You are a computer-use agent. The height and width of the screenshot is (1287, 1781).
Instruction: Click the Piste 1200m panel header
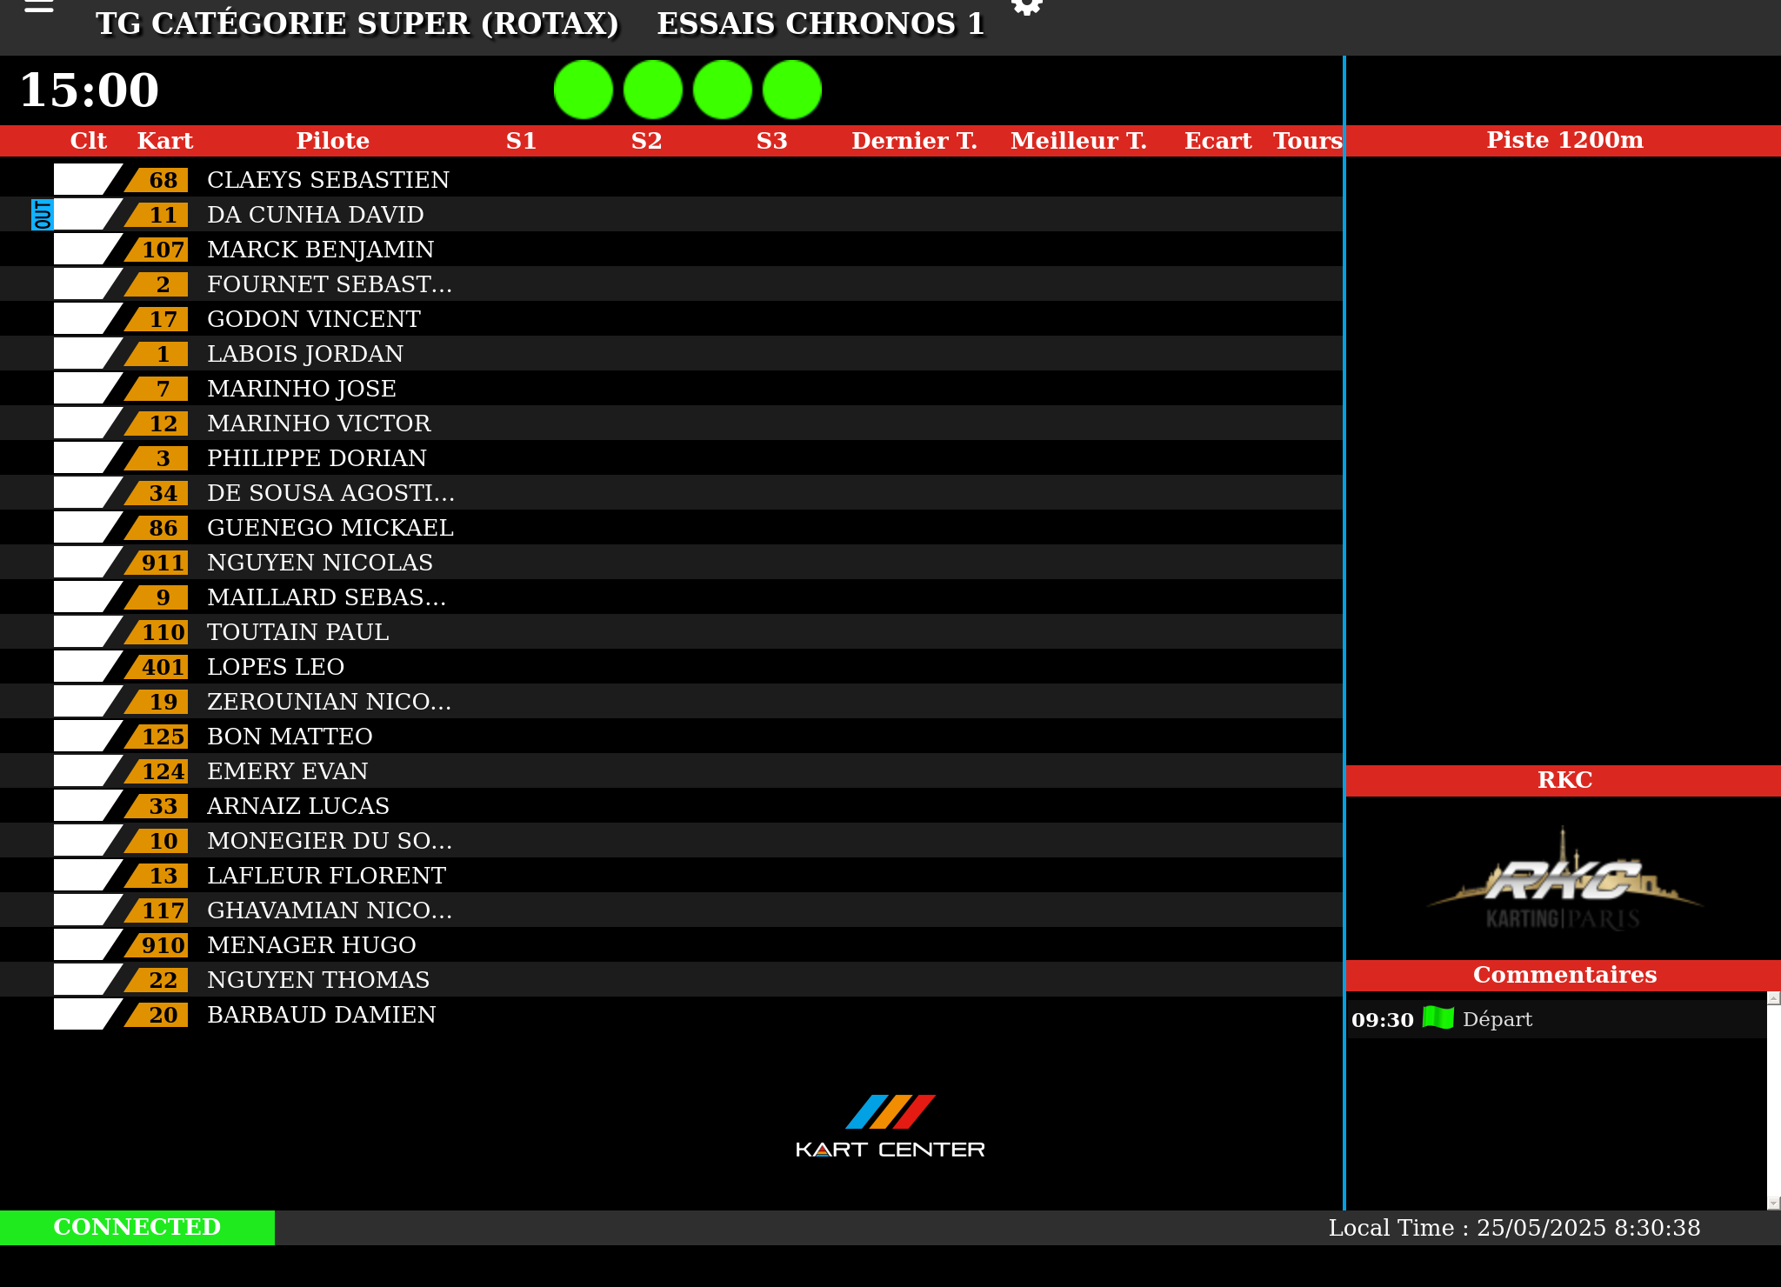click(1564, 140)
